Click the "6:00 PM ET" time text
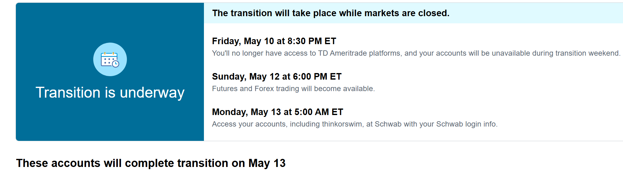This screenshot has height=171, width=623. click(317, 76)
